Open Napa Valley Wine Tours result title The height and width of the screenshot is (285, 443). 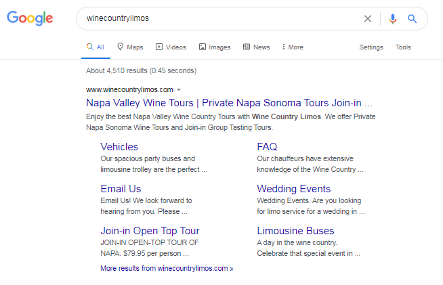[229, 104]
